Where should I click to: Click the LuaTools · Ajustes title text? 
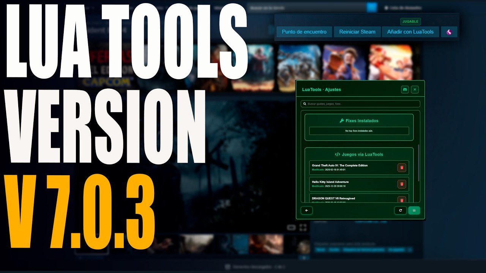click(322, 89)
